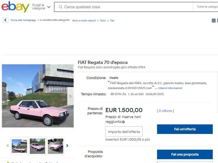Advance thumbnails with right blue arrow
The height and width of the screenshot is (163, 218).
[x=67, y=146]
